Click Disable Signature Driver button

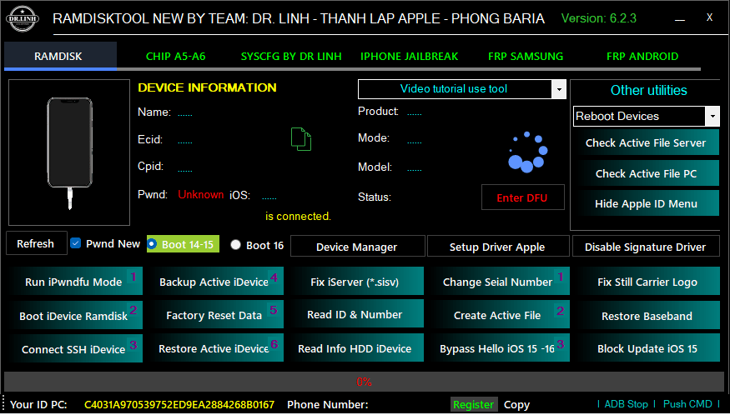pyautogui.click(x=646, y=247)
